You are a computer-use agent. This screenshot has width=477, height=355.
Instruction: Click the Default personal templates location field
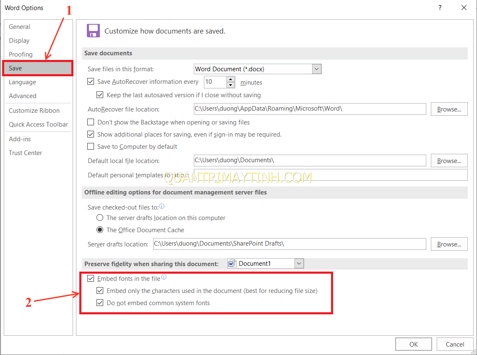[x=330, y=175]
